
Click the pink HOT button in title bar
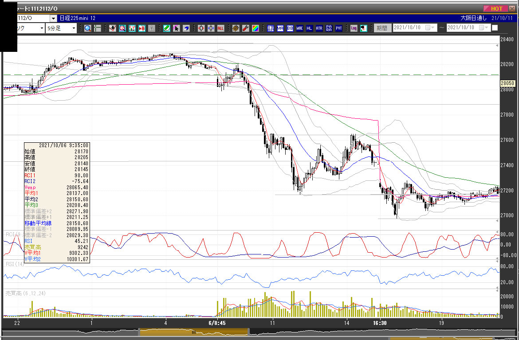click(495, 8)
